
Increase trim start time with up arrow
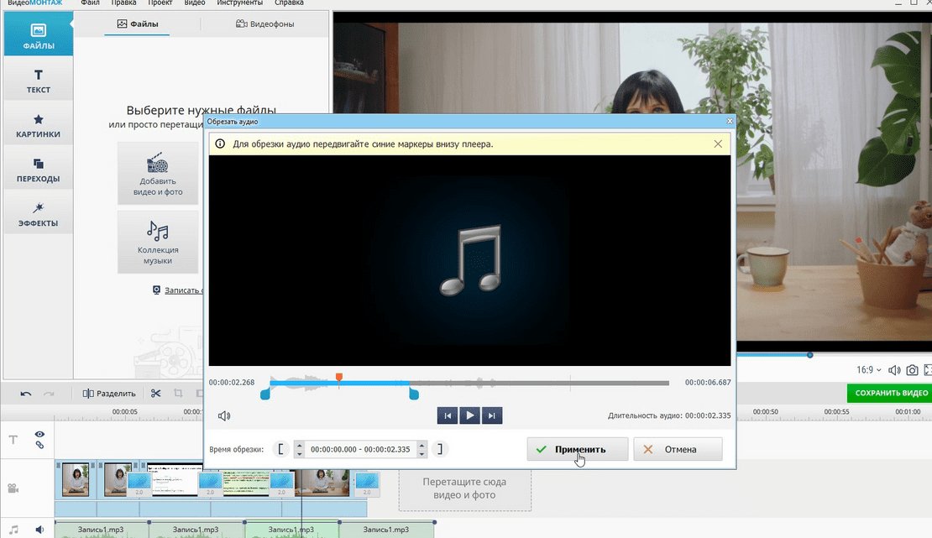tap(299, 444)
